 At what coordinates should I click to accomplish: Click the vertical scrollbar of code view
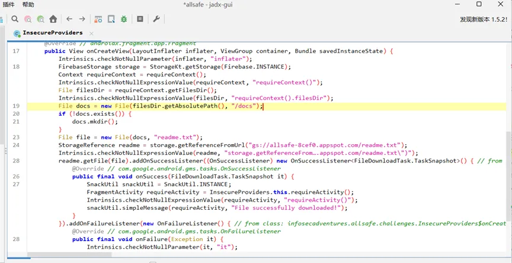tap(508, 176)
